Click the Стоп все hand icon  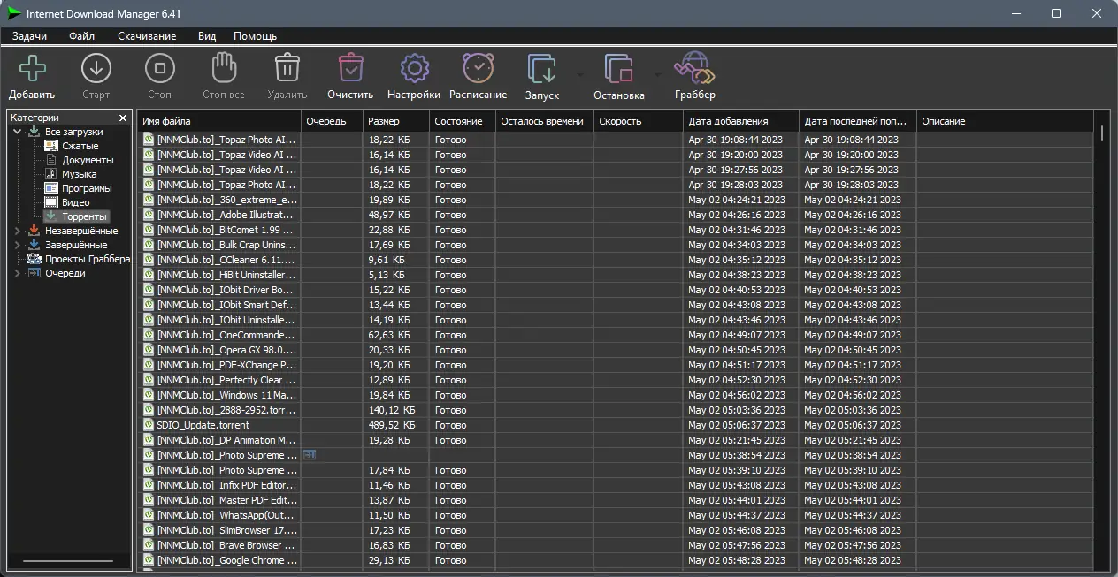pos(224,68)
